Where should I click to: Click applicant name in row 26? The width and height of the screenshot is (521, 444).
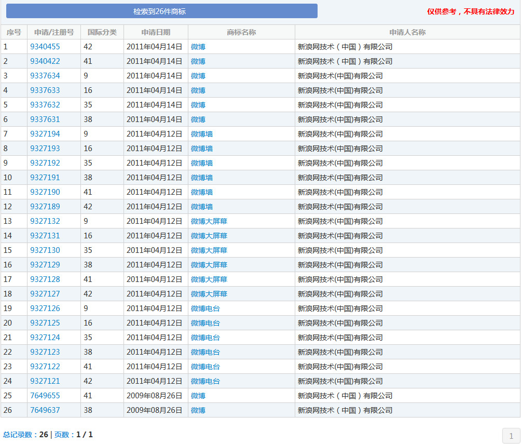(345, 410)
